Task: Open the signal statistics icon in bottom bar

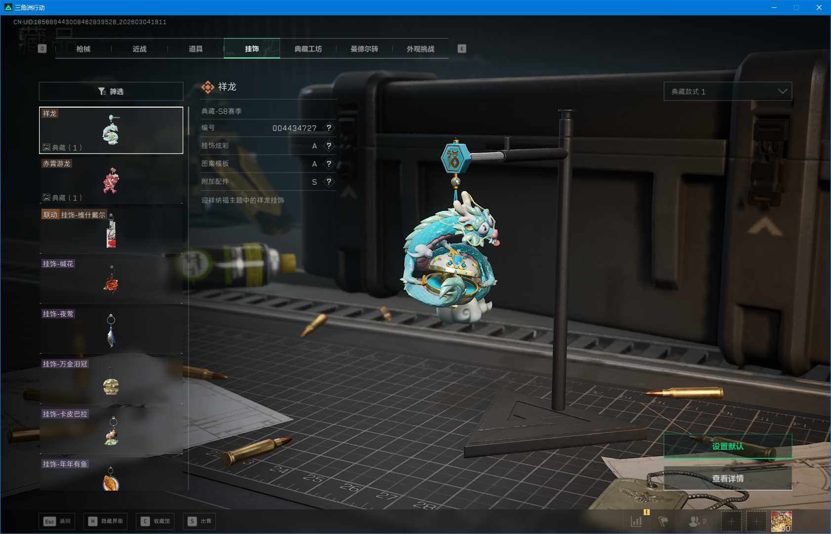Action: click(x=636, y=521)
